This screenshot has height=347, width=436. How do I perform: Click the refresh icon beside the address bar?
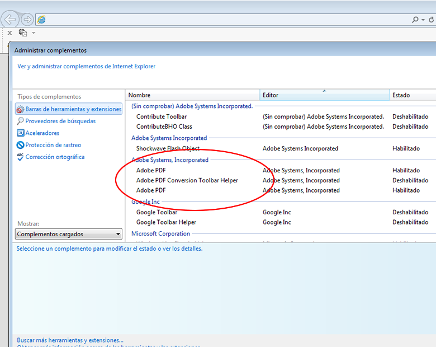click(431, 20)
